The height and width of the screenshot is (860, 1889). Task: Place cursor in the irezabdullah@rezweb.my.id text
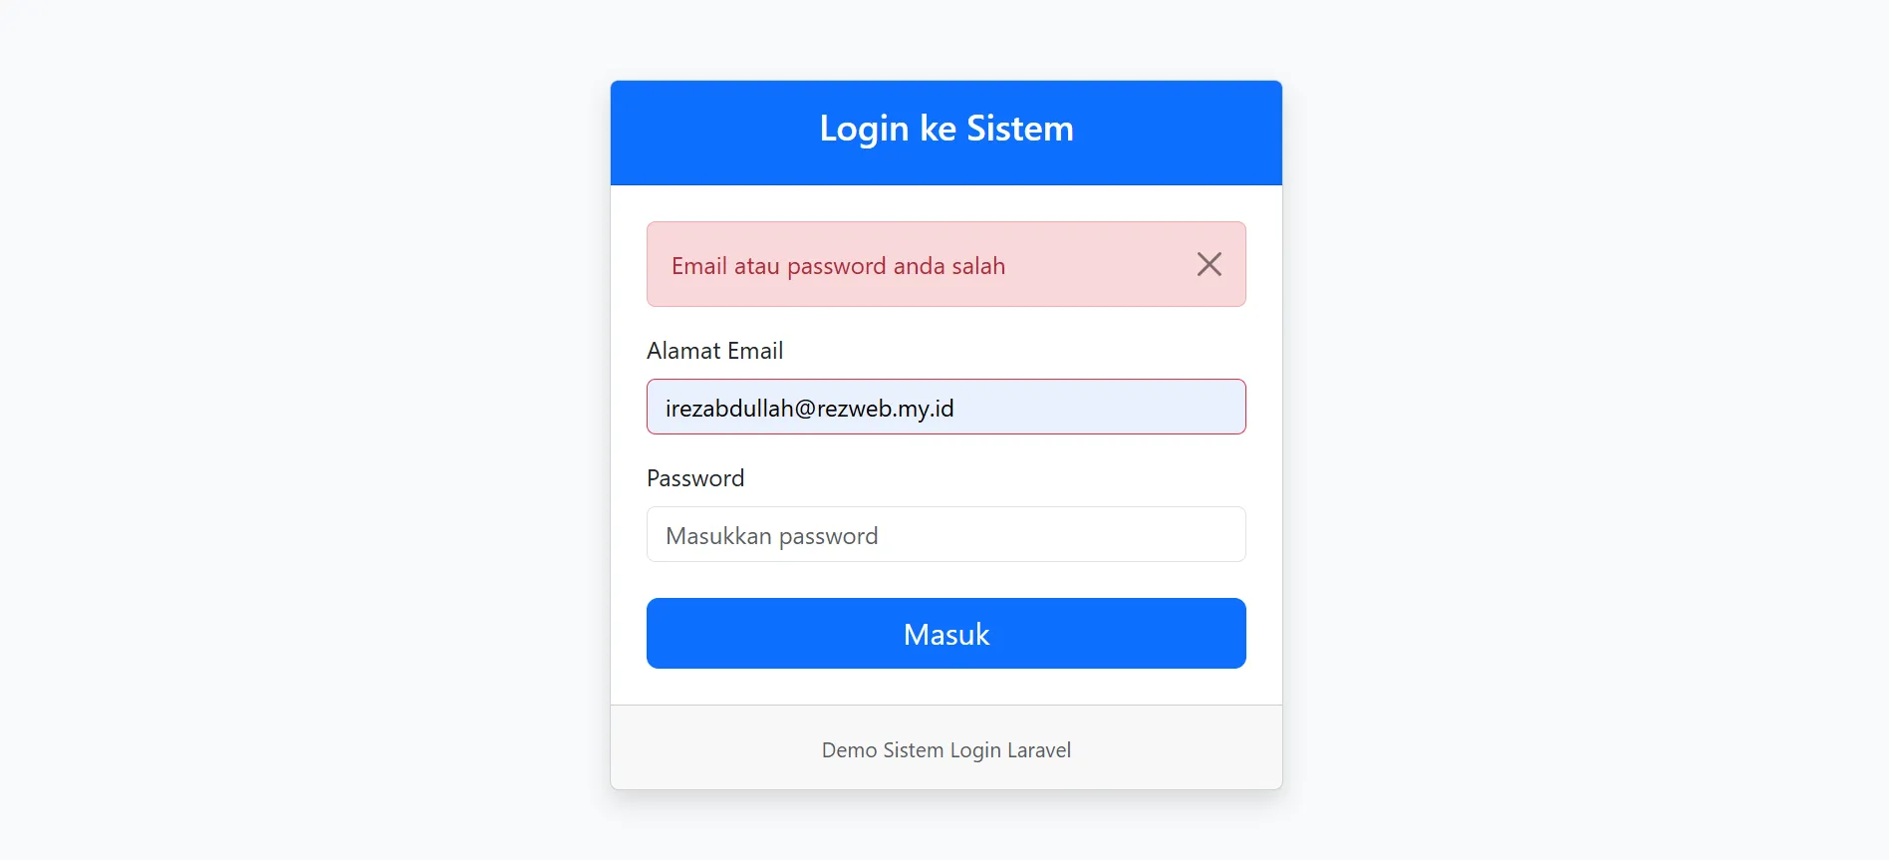(809, 409)
